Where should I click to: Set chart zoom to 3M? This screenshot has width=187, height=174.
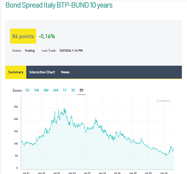click(46, 90)
